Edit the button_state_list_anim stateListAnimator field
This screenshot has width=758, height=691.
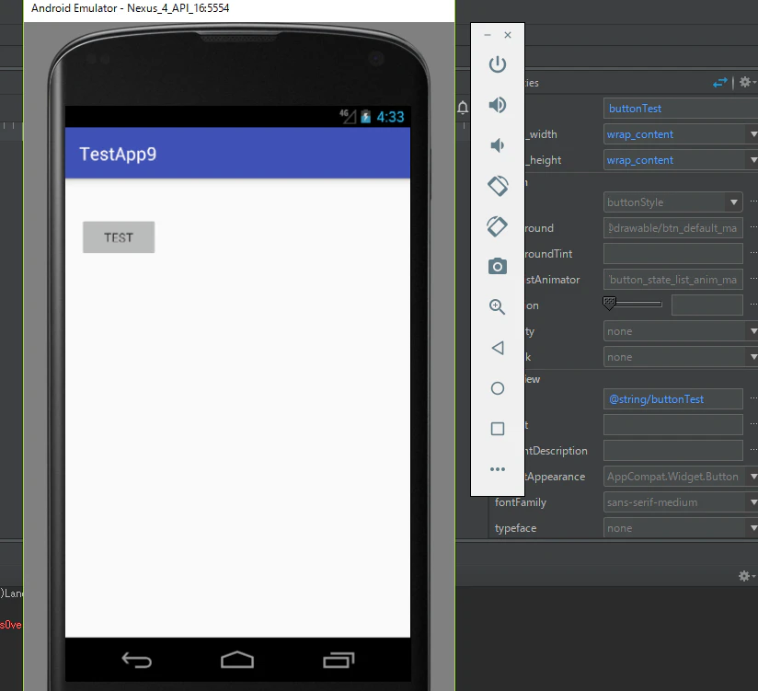[673, 280]
